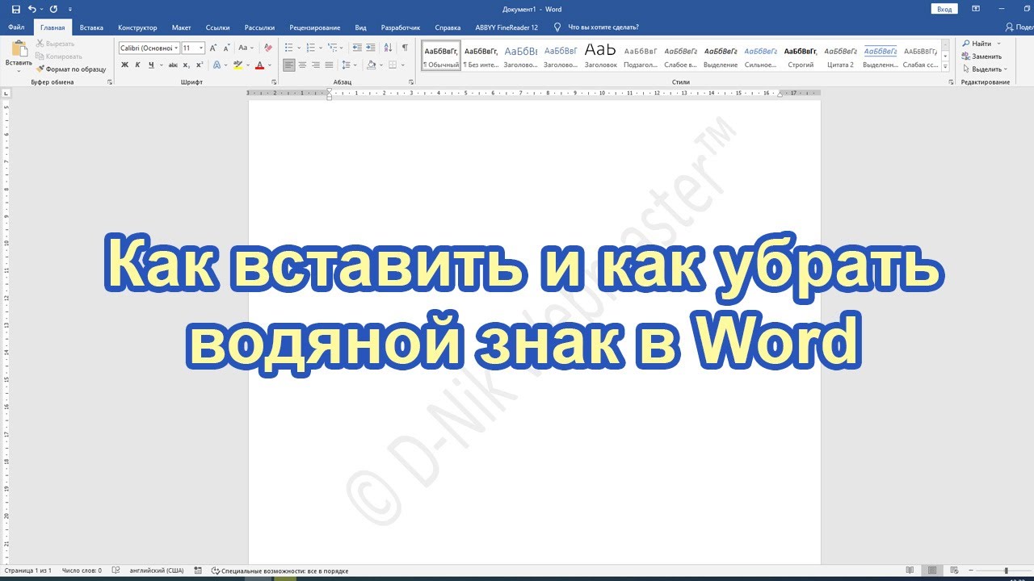
Task: Toggle show paragraph marks (¶)
Action: click(x=405, y=48)
